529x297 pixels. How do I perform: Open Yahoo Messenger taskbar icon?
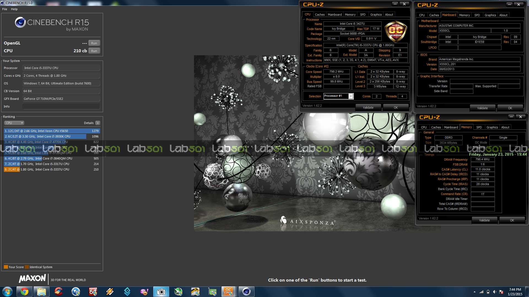pyautogui.click(x=144, y=291)
